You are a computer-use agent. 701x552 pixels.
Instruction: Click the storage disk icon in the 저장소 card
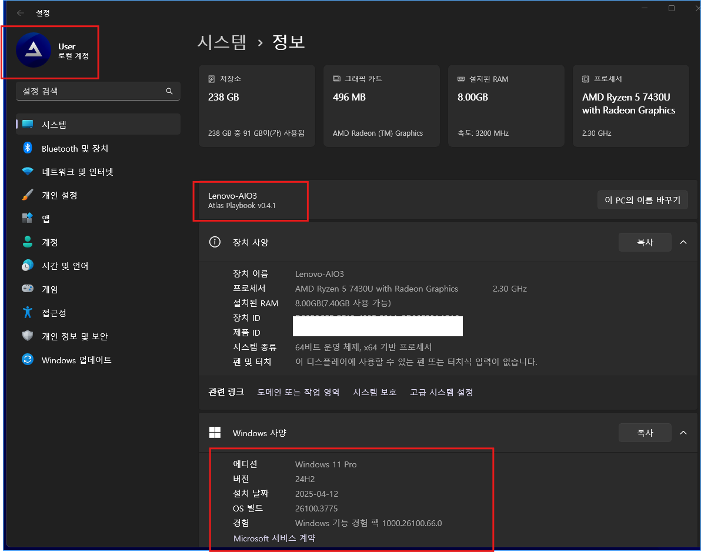pos(212,79)
